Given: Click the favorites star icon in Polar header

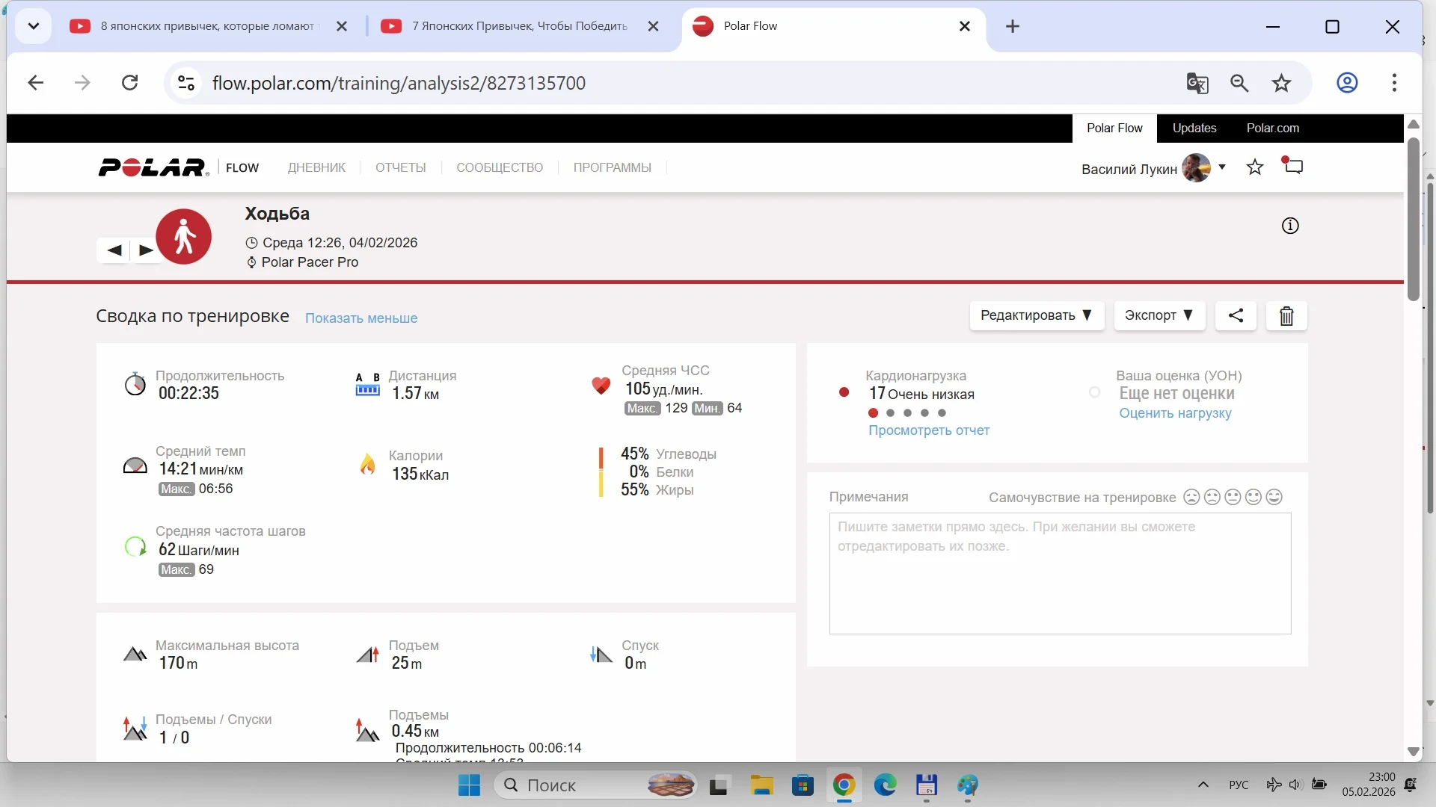Looking at the screenshot, I should tap(1255, 167).
